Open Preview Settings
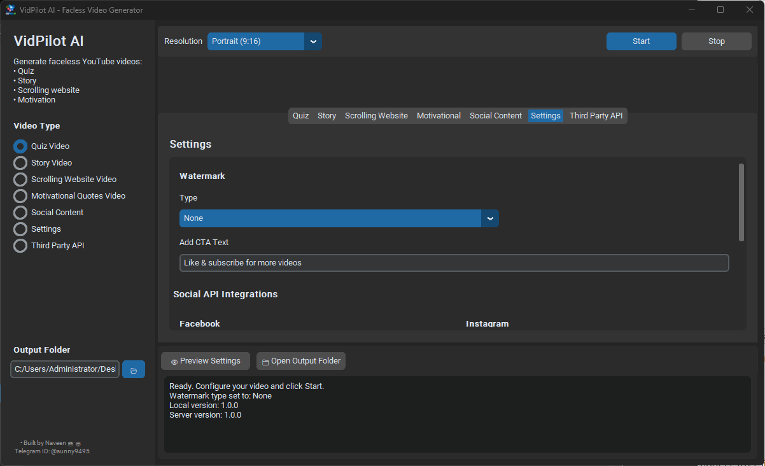765x466 pixels. [205, 361]
